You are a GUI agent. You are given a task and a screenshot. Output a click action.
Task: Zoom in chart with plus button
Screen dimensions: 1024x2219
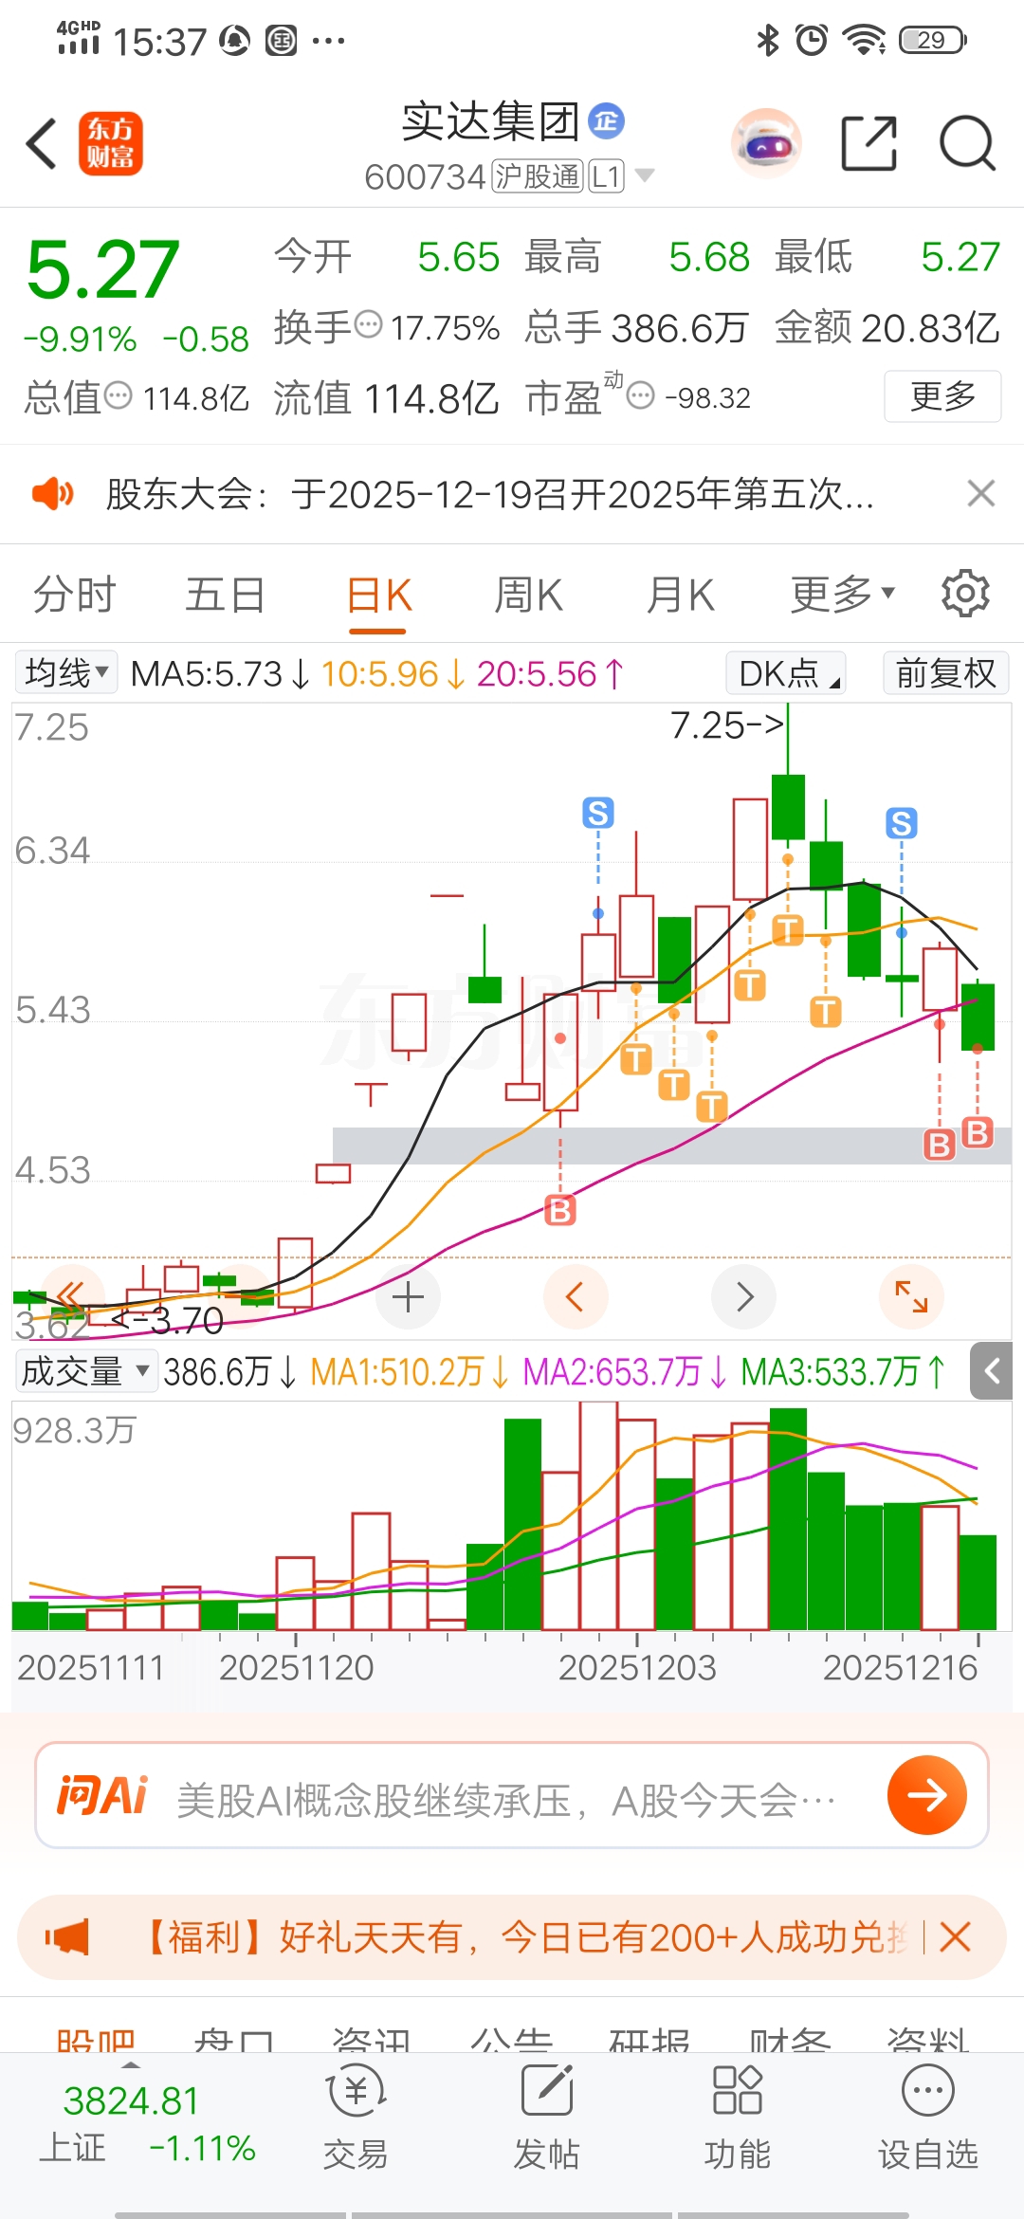point(408,1296)
